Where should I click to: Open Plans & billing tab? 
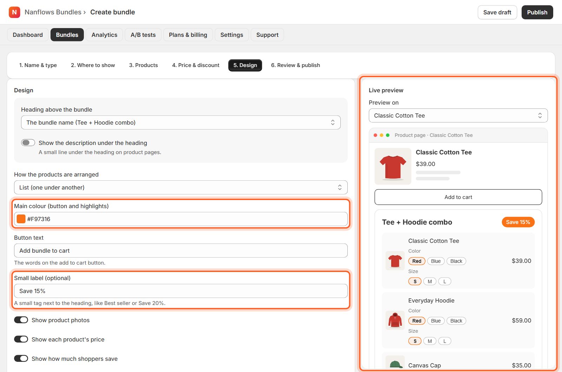pos(188,35)
